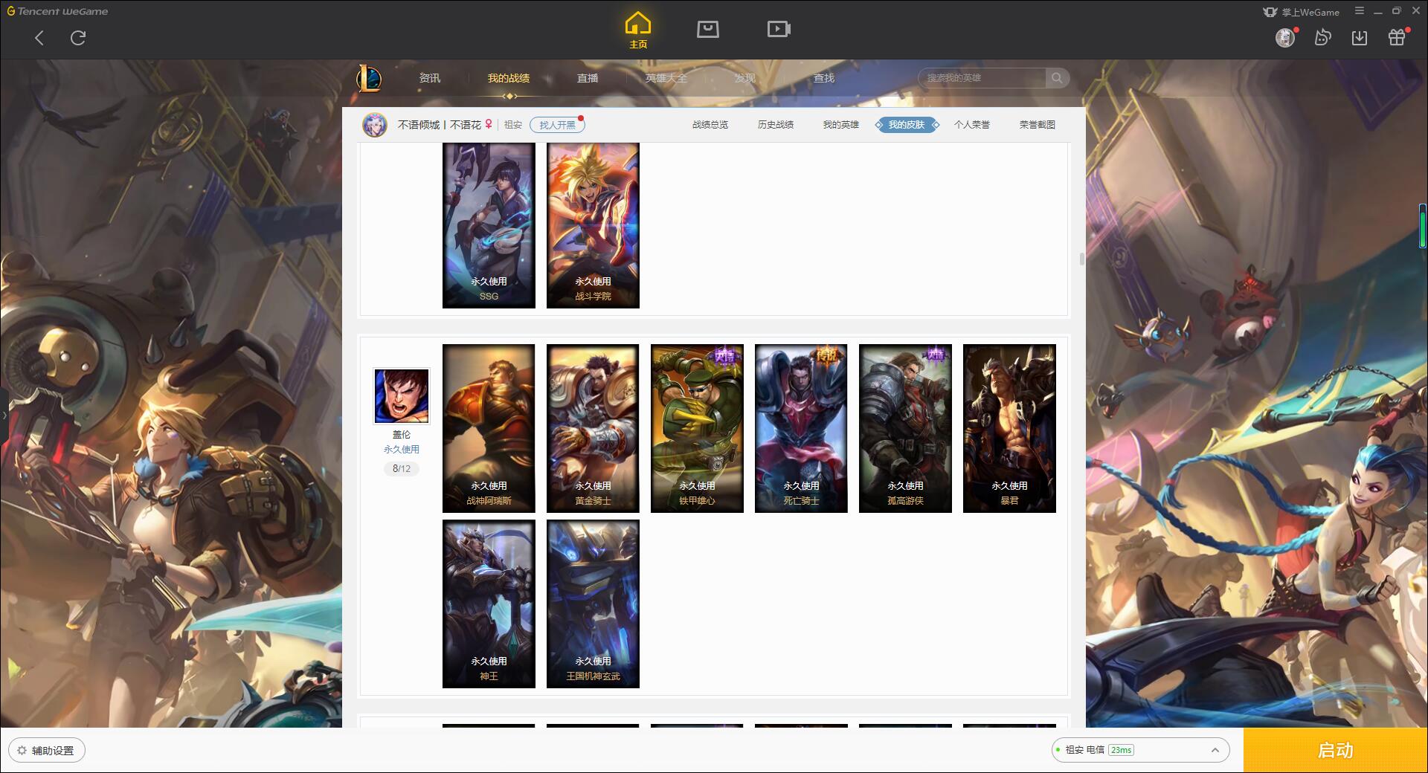Open the store bag icon in top bar

(708, 29)
